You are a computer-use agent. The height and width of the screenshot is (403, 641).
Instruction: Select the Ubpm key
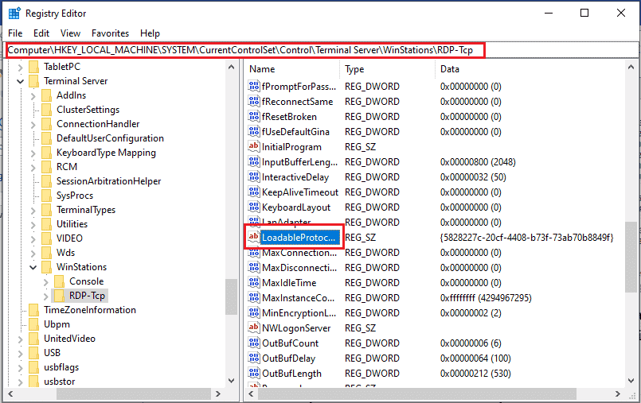pyautogui.click(x=57, y=324)
